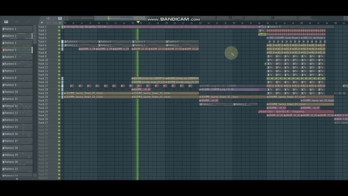Toggle the mute switch for Track 7
Image resolution: width=348 pixels, height=196 pixels.
pyautogui.click(x=59, y=49)
